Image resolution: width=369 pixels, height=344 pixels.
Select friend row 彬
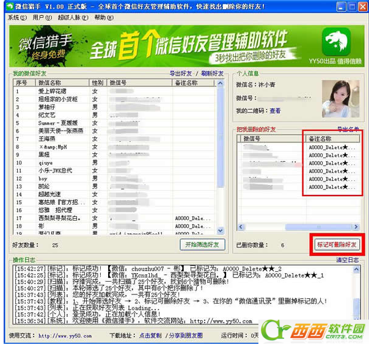point(115,226)
